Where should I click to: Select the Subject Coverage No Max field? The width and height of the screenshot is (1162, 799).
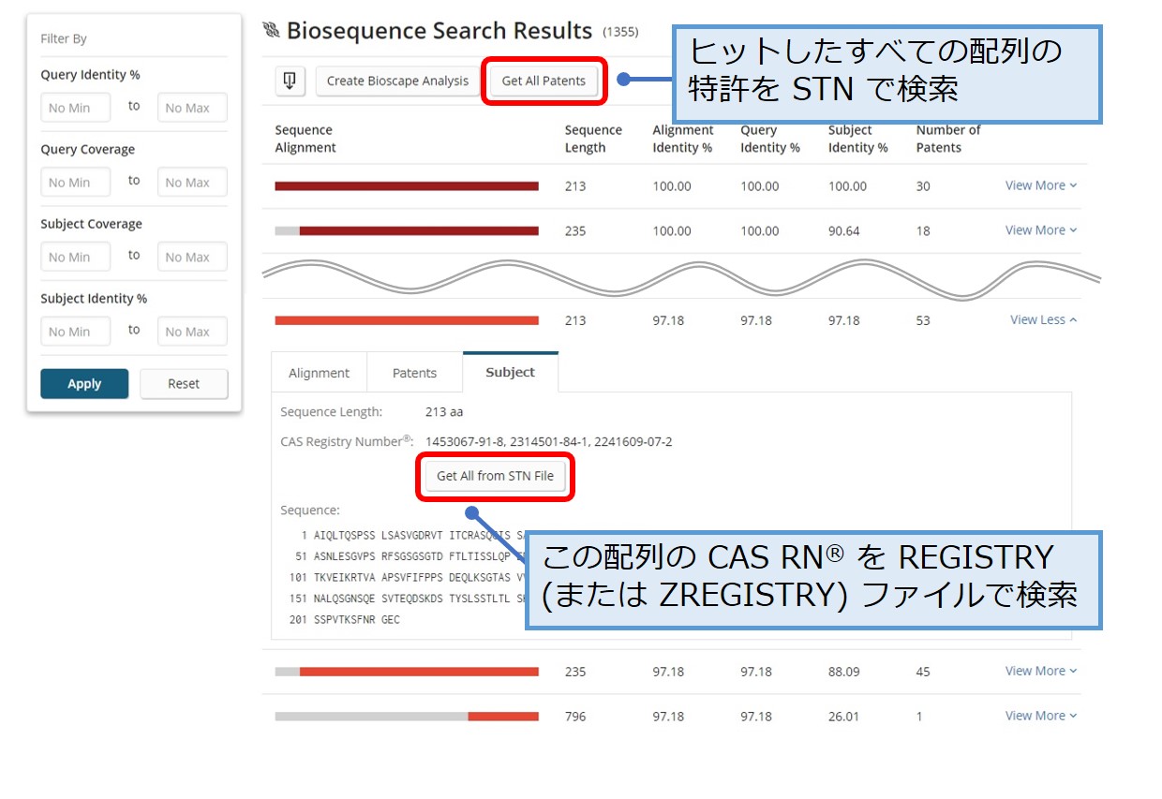(192, 258)
